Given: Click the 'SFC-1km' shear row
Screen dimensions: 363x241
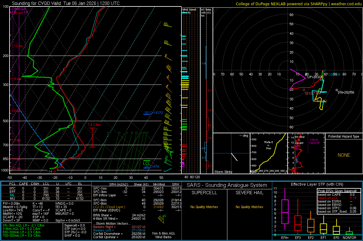Looking at the screenshot, I should pyautogui.click(x=137, y=188).
